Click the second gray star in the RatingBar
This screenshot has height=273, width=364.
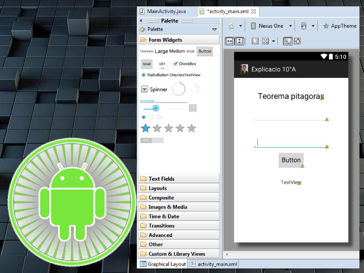168,128
